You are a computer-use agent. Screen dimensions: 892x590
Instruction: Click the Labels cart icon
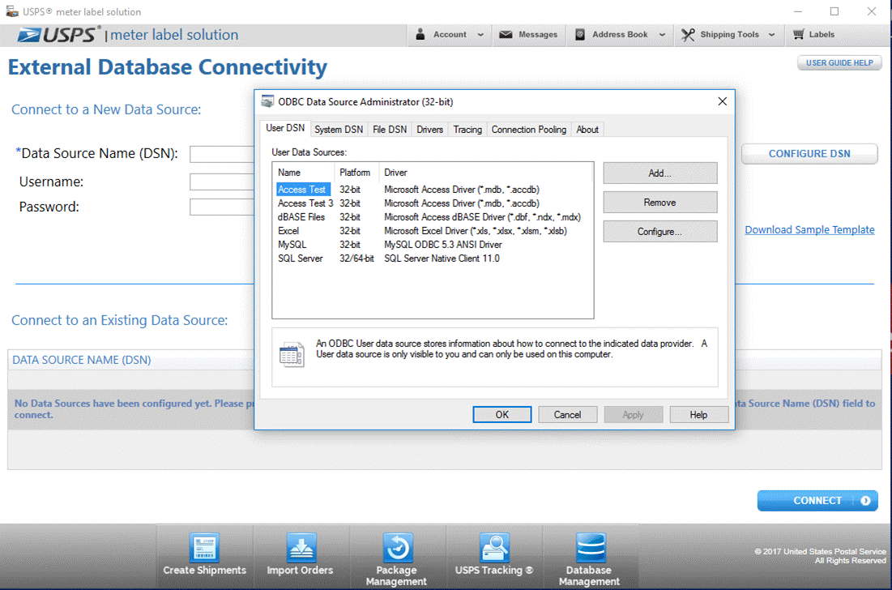tap(799, 34)
